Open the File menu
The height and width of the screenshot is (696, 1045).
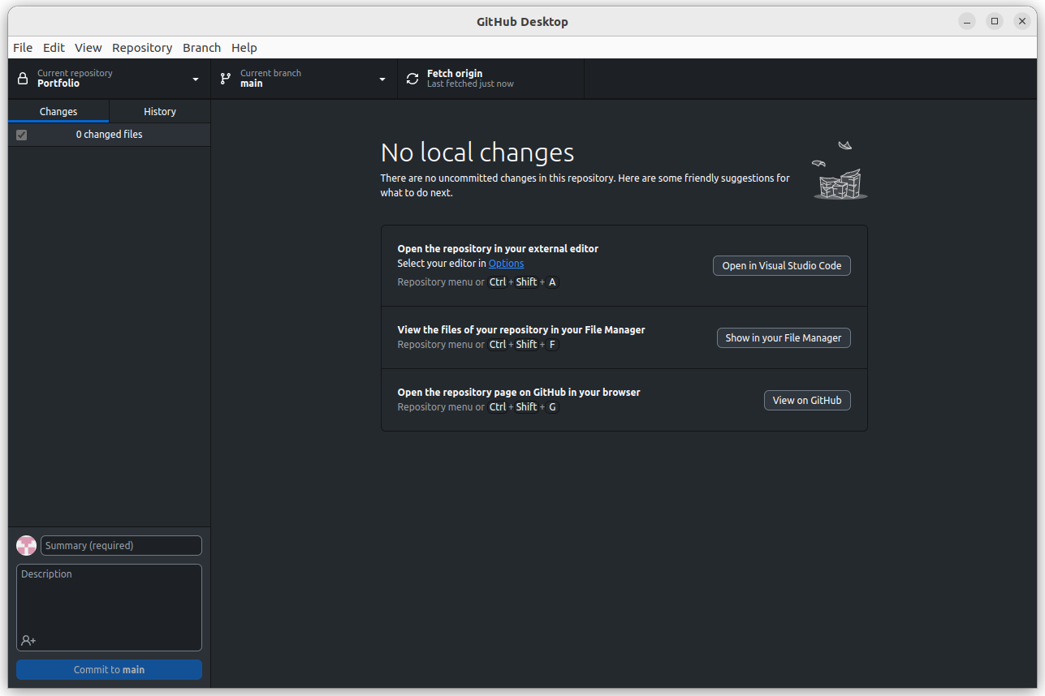point(23,48)
